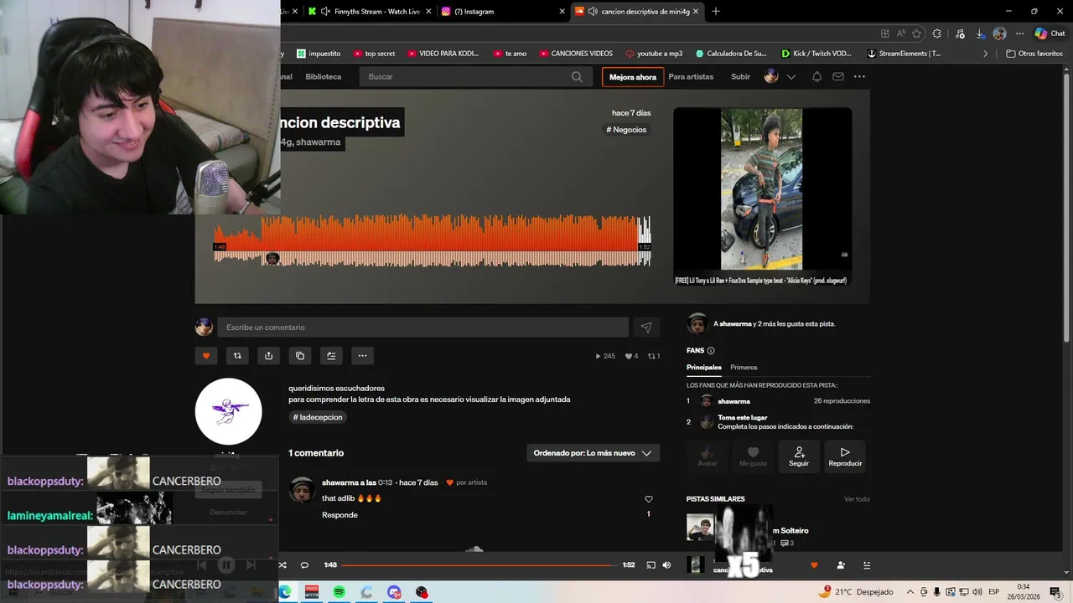Click the player bar progress line
The width and height of the screenshot is (1073, 603).
tap(479, 565)
